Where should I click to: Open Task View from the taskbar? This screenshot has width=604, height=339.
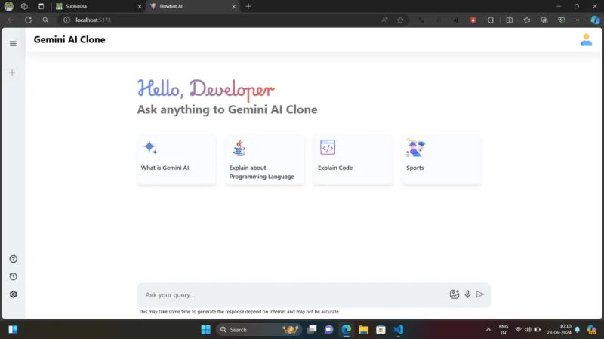312,330
